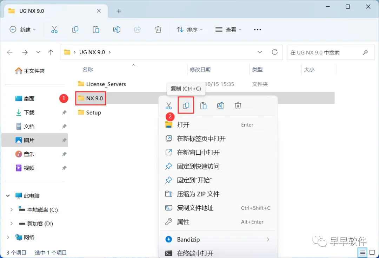Viewport: 379px width, 258px height.
Task: Expand the address bar history dropdown
Action: 260,52
